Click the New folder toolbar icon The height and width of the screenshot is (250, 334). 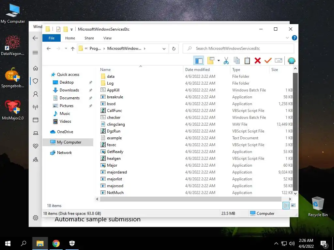211,61
